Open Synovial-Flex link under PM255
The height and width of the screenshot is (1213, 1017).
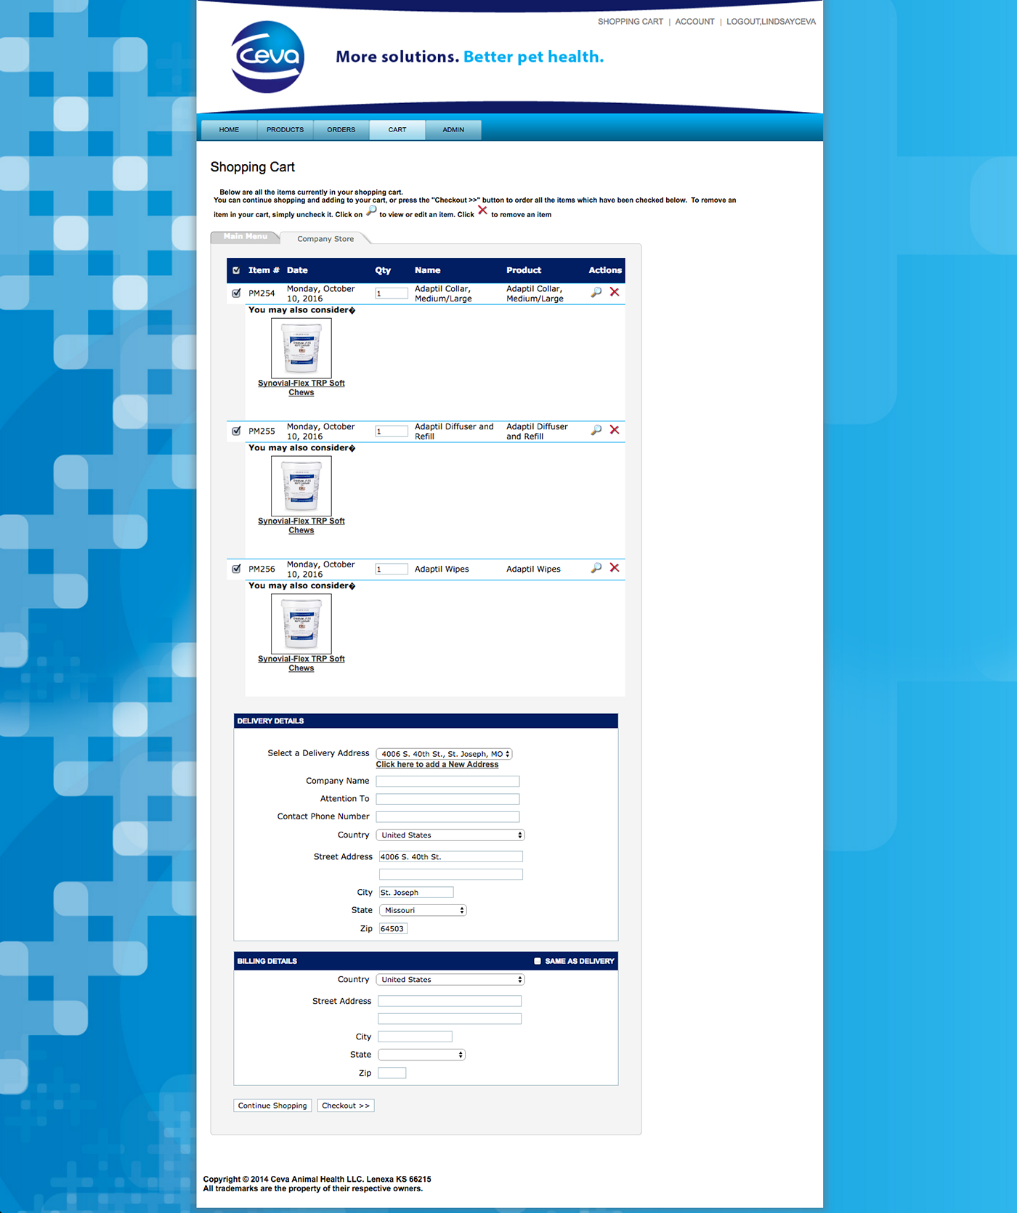[301, 526]
